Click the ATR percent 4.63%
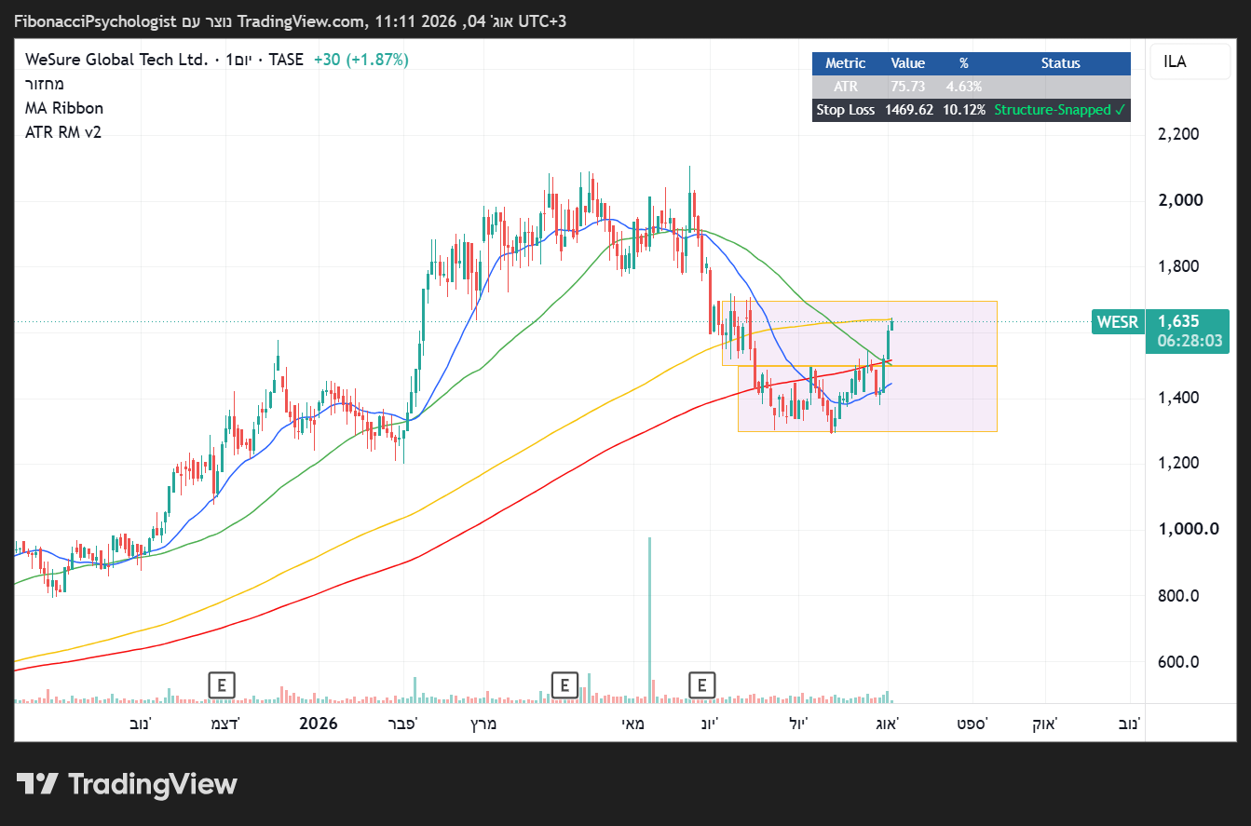Viewport: 1251px width, 826px height. click(x=964, y=87)
